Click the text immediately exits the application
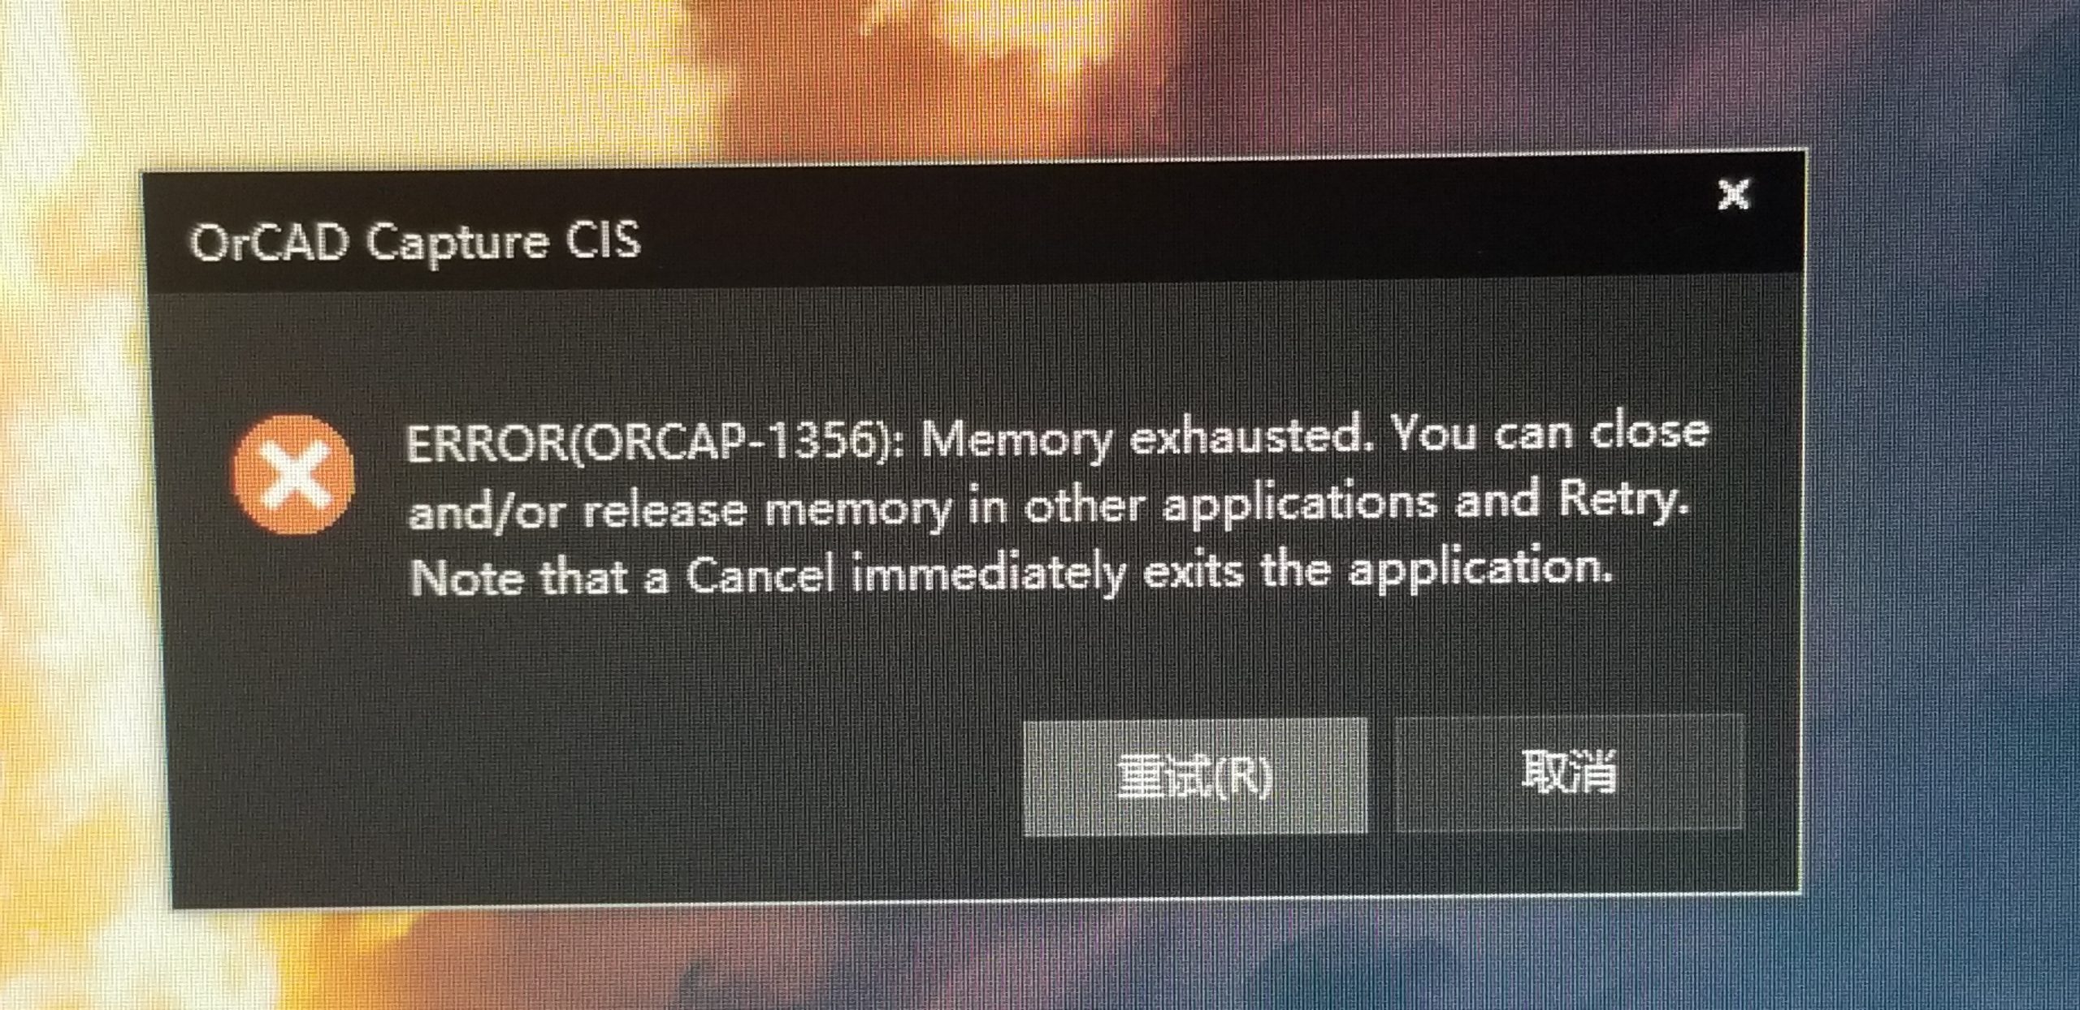 pos(1232,571)
